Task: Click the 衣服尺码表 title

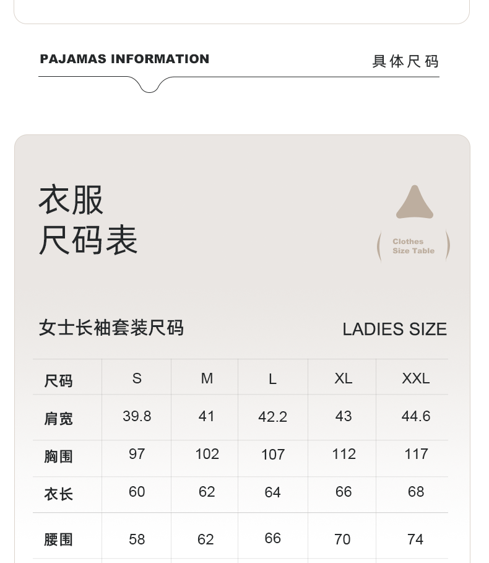Action: (x=88, y=220)
